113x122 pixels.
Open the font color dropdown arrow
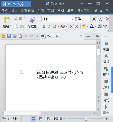coord(95,26)
